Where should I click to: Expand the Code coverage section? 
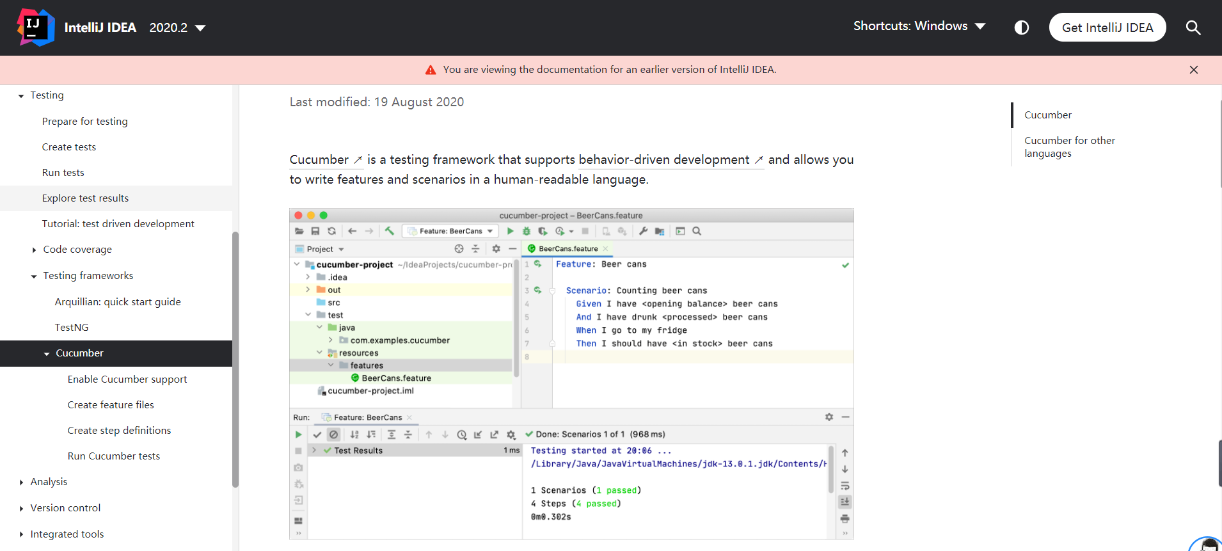[34, 250]
